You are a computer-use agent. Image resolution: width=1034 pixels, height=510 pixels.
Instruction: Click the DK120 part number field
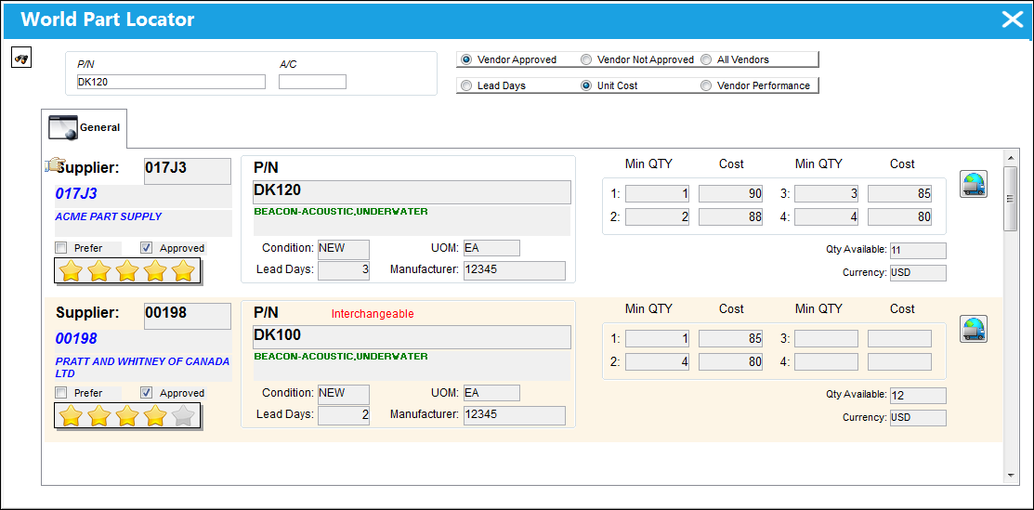(x=412, y=191)
